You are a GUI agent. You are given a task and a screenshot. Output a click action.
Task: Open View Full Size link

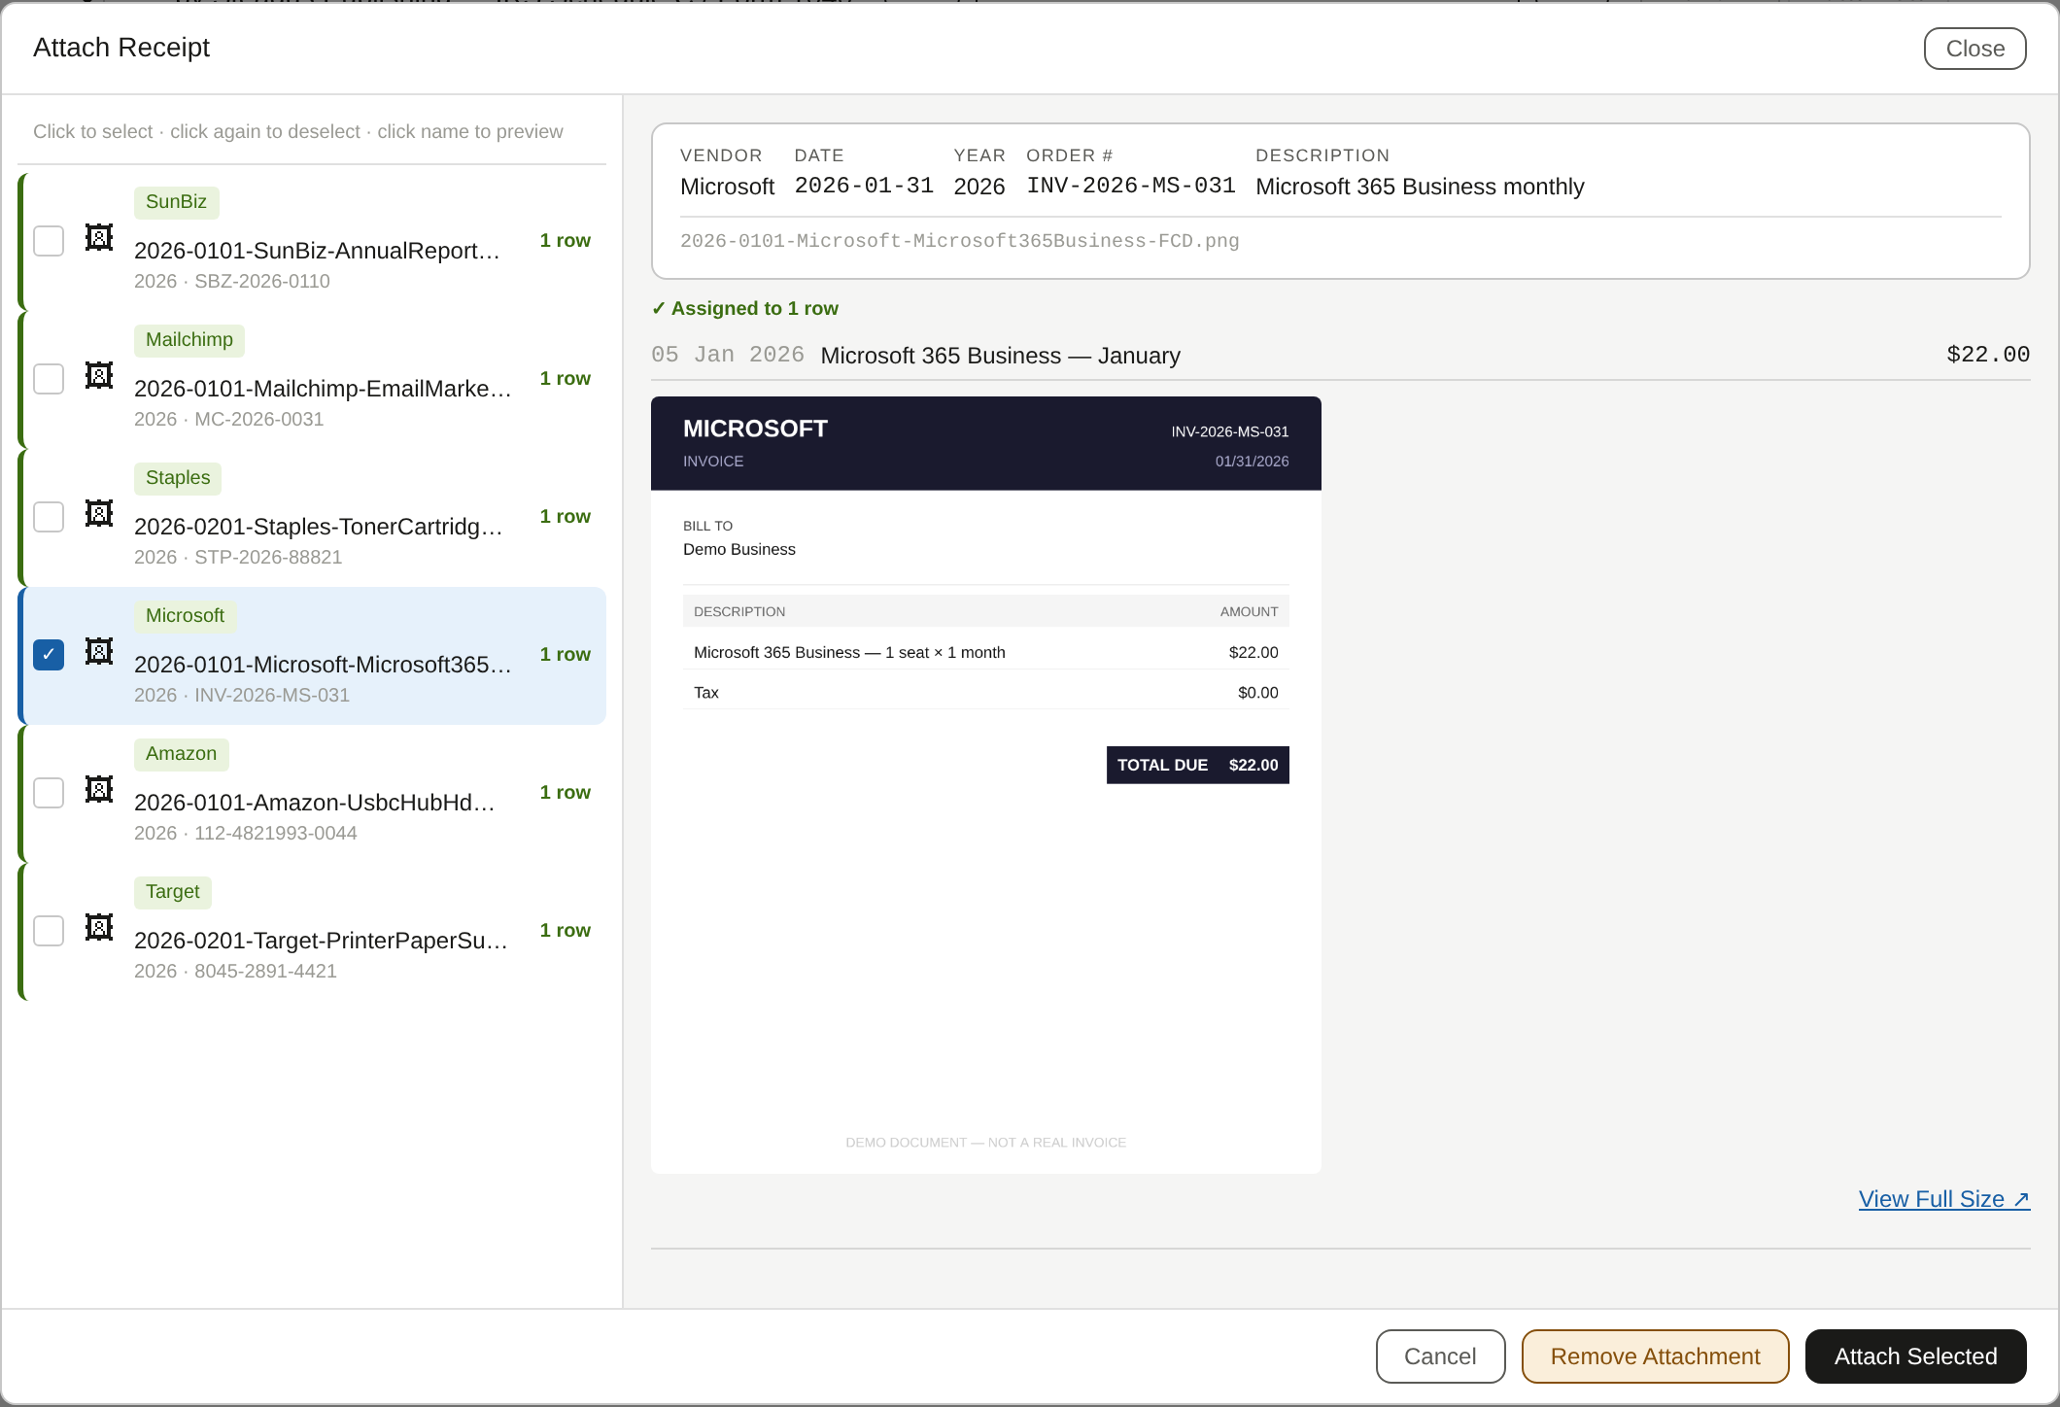click(x=1944, y=1199)
